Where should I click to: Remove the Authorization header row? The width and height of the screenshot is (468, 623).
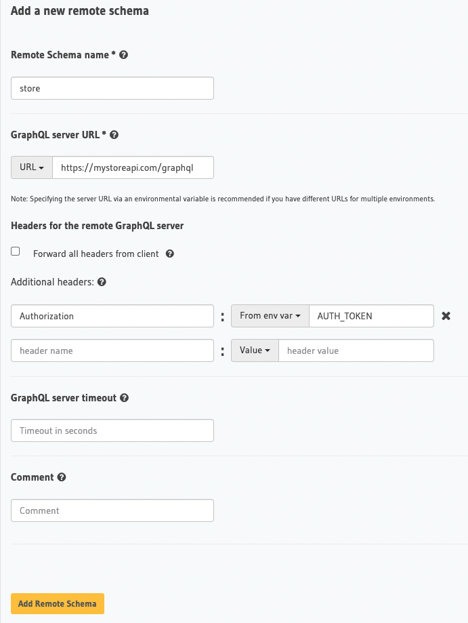point(446,316)
